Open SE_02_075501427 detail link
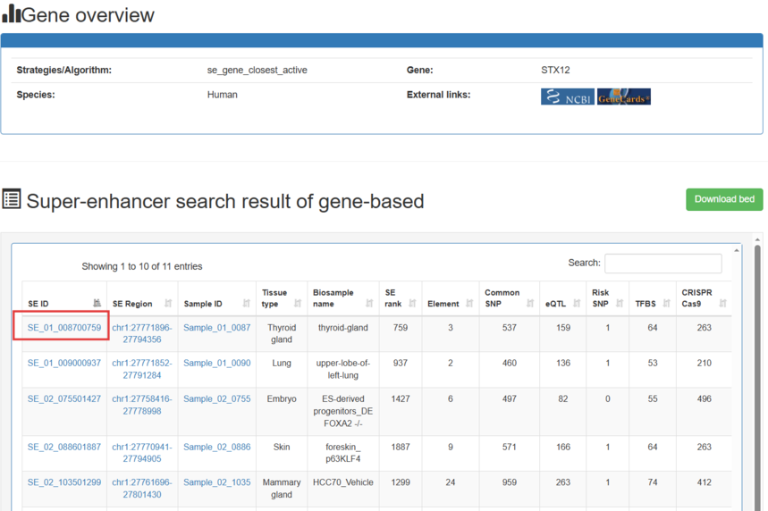This screenshot has width=768, height=511. [x=64, y=399]
